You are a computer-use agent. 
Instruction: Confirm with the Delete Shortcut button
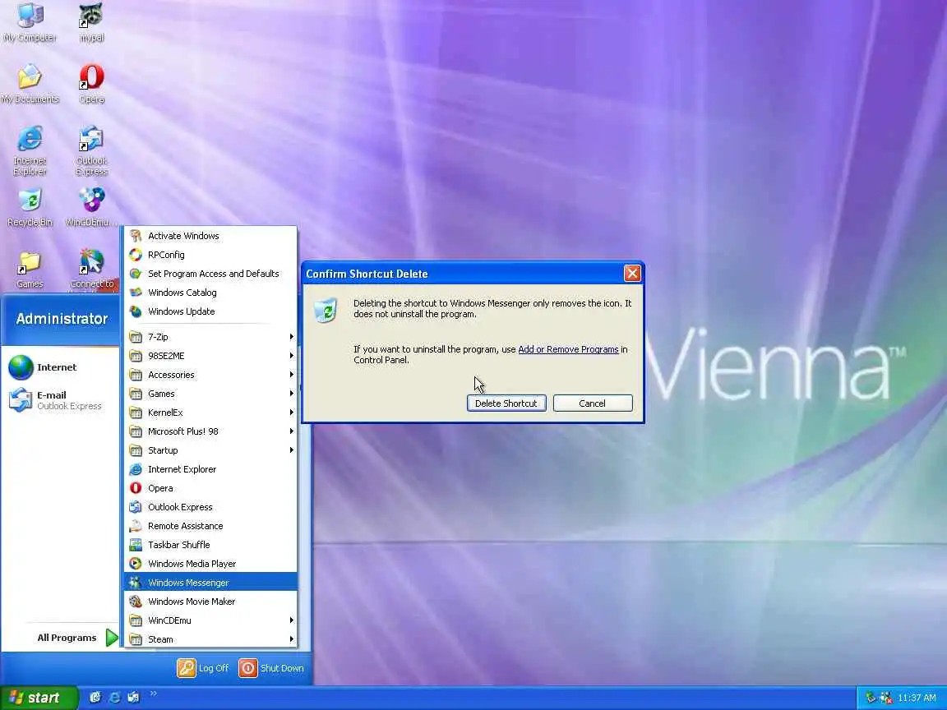click(506, 403)
